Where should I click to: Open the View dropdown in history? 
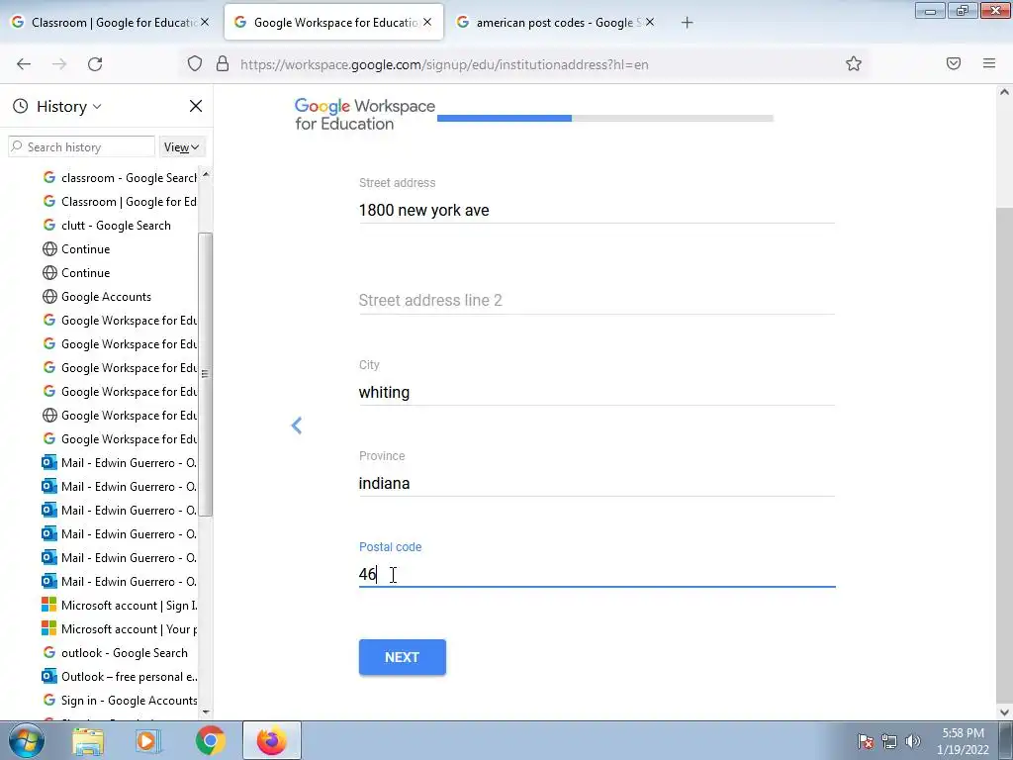[x=182, y=147]
